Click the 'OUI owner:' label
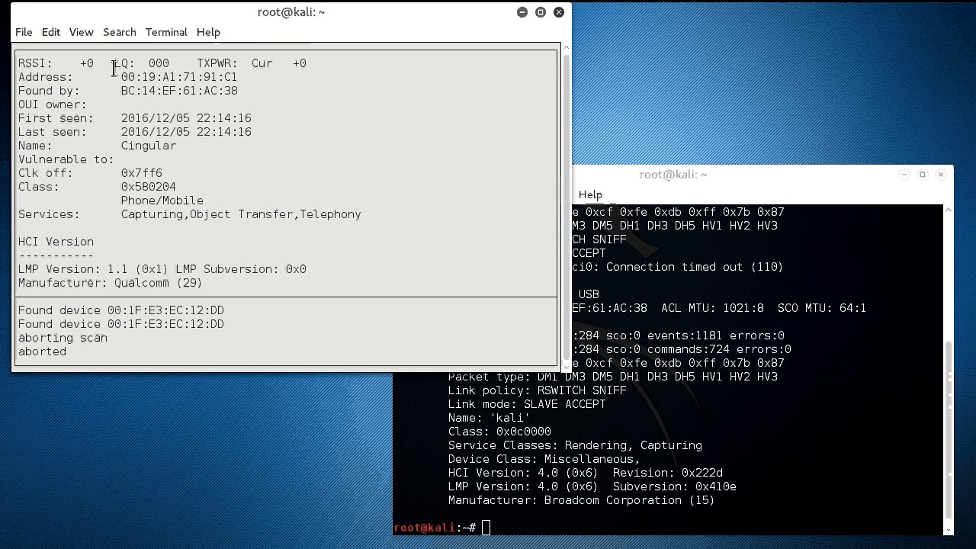 click(x=53, y=104)
